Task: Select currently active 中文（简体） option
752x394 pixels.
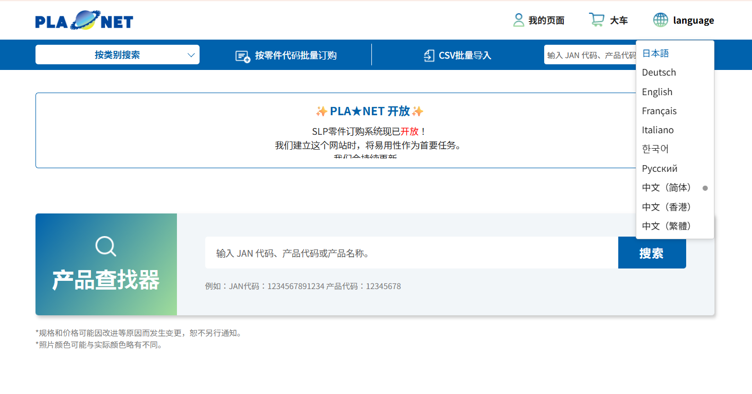Action: pyautogui.click(x=667, y=188)
